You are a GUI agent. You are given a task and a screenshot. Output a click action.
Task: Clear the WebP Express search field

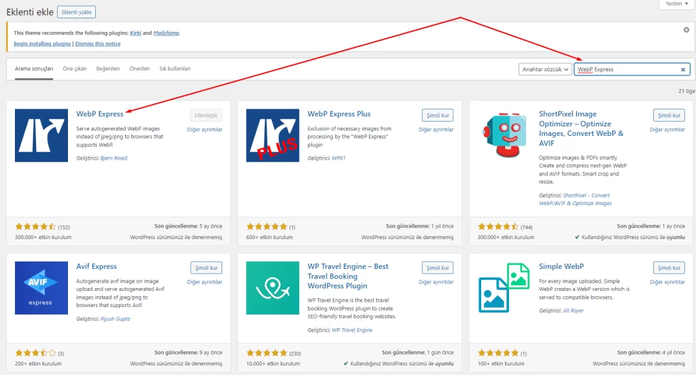[683, 69]
